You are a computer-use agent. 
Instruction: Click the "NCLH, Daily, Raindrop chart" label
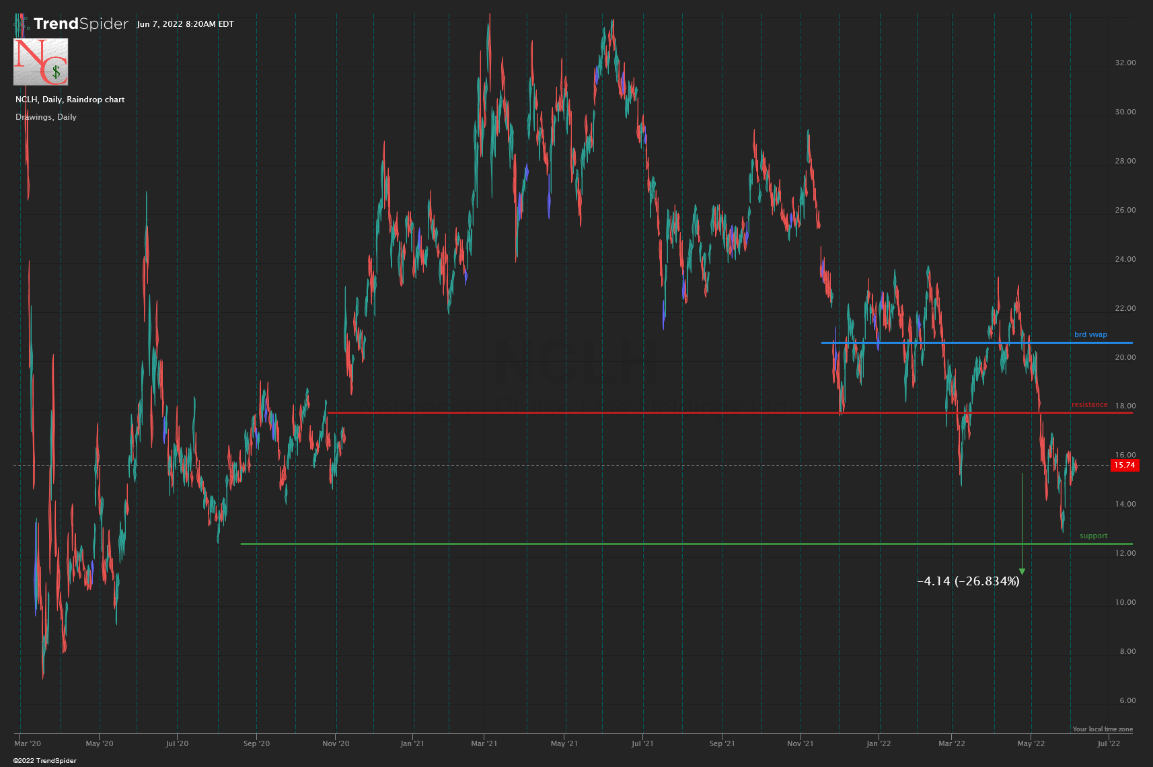pos(70,100)
